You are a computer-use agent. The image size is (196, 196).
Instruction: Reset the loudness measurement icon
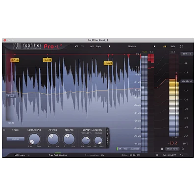pos(183,149)
